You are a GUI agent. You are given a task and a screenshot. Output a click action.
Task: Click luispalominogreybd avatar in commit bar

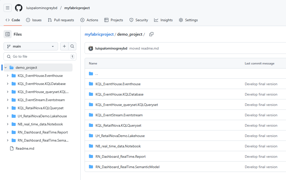click(x=91, y=48)
